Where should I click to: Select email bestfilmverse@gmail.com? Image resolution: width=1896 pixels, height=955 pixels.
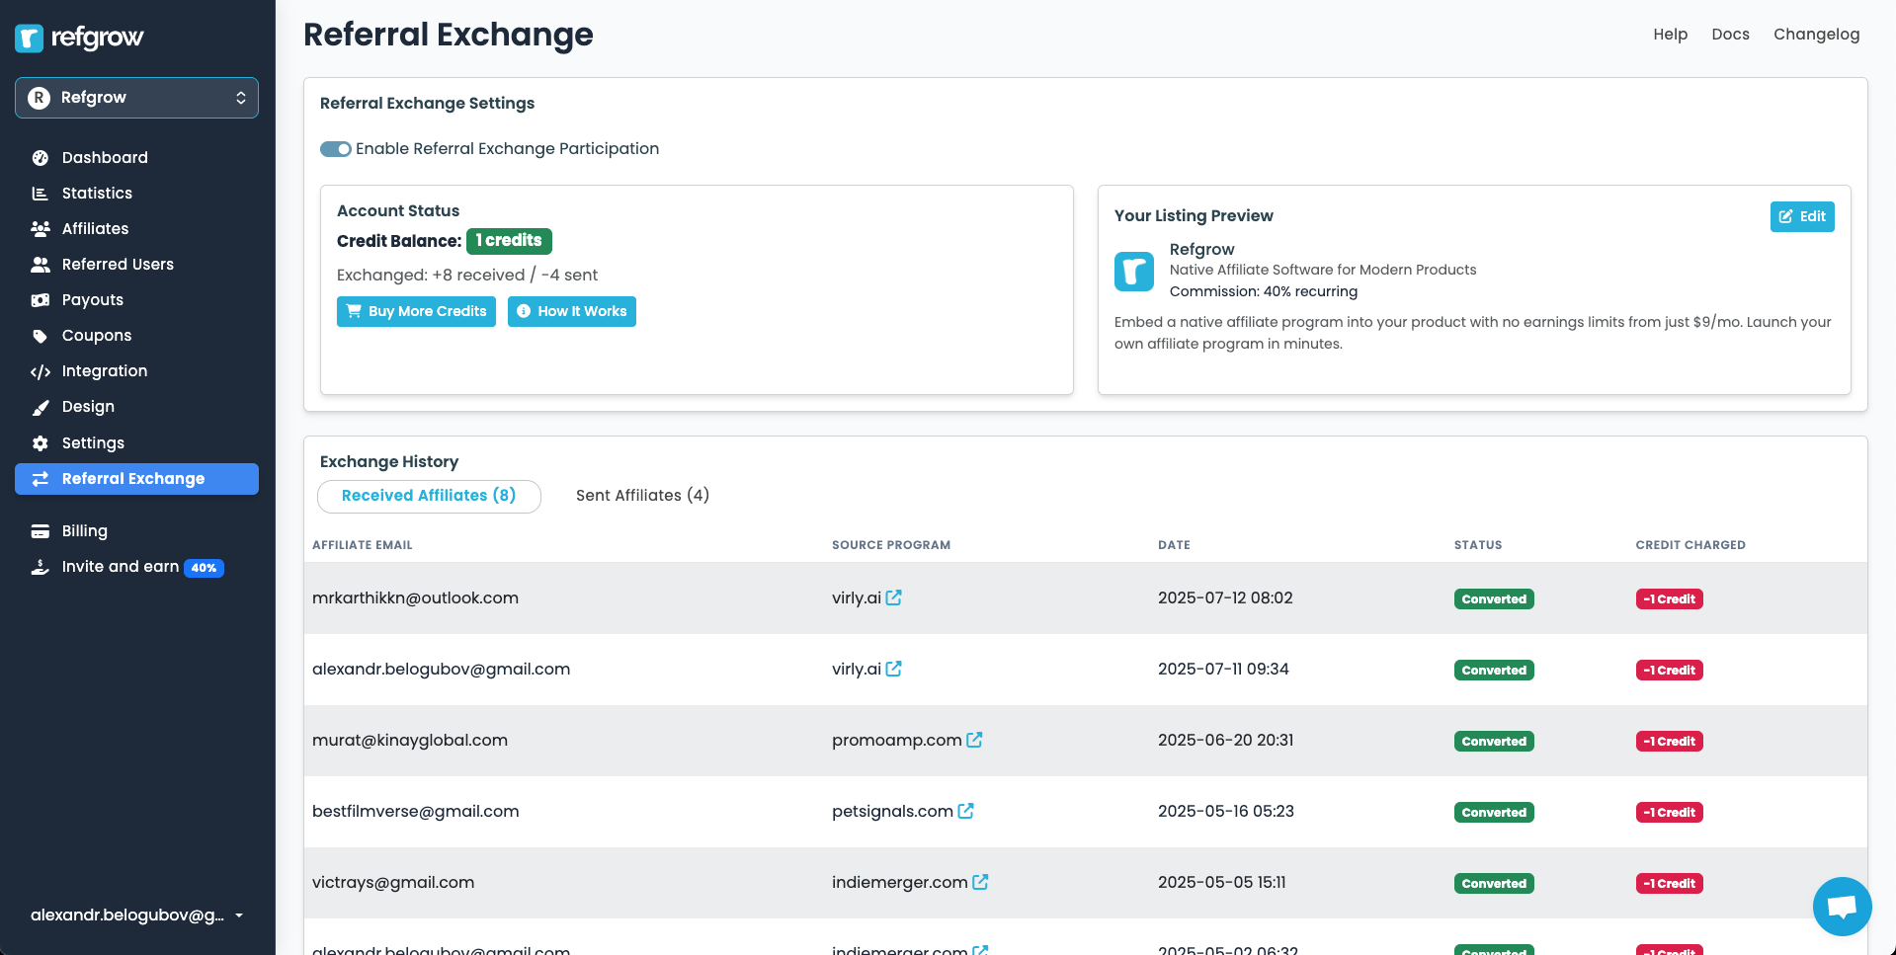pos(416,812)
